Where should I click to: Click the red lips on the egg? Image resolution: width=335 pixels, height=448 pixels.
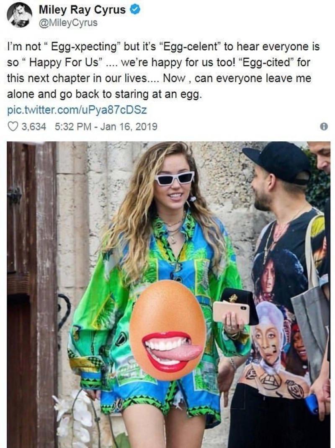pyautogui.click(x=172, y=351)
